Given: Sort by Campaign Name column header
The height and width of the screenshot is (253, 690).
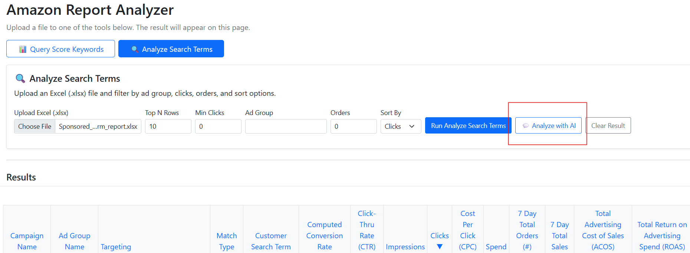Looking at the screenshot, I should [x=27, y=241].
